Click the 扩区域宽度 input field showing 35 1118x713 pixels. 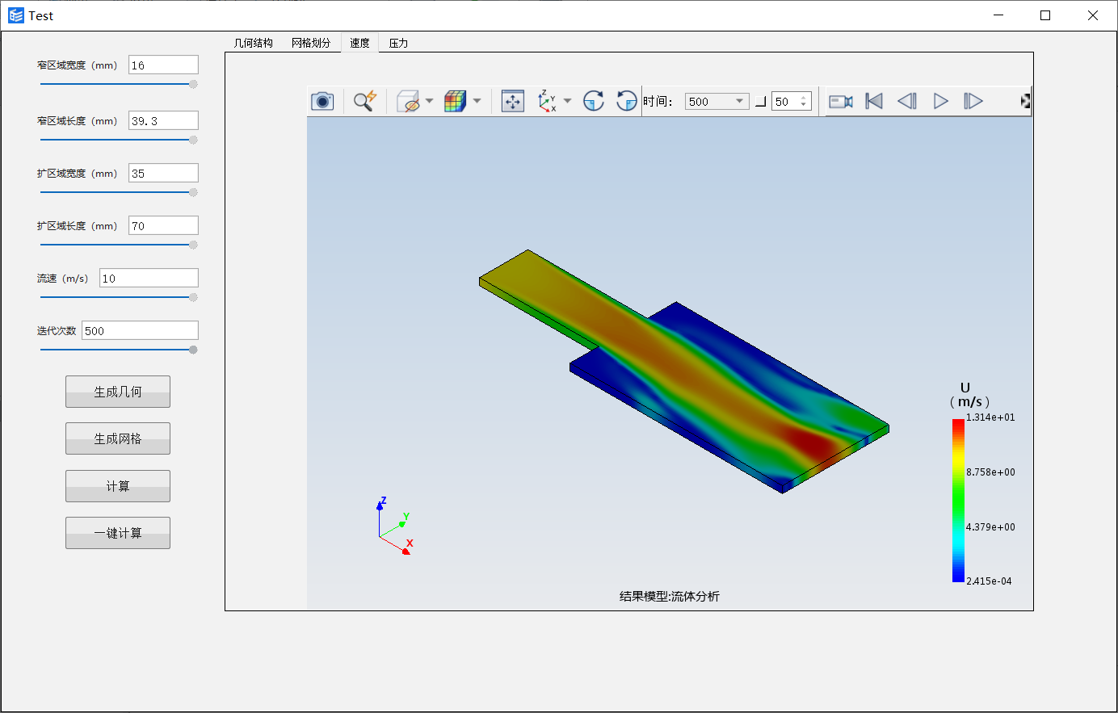click(x=163, y=174)
